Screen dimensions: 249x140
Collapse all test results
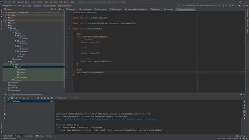click(x=27, y=98)
